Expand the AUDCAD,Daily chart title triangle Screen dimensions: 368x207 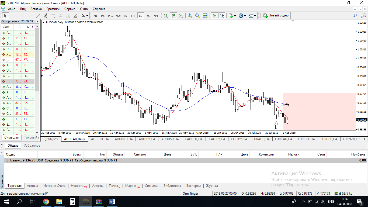pyautogui.click(x=44, y=22)
